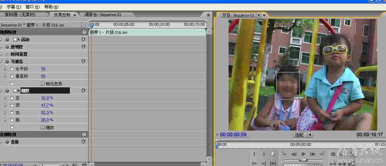Viewport: 386px width, 166px height.
Task: Click the 00:00:00:09 current timecode
Action: 233,135
